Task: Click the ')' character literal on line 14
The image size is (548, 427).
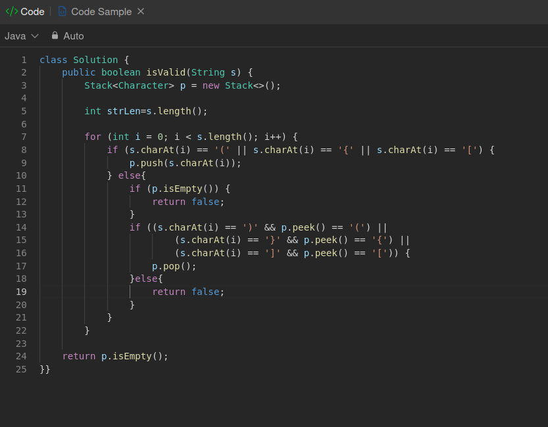Action: coord(250,227)
